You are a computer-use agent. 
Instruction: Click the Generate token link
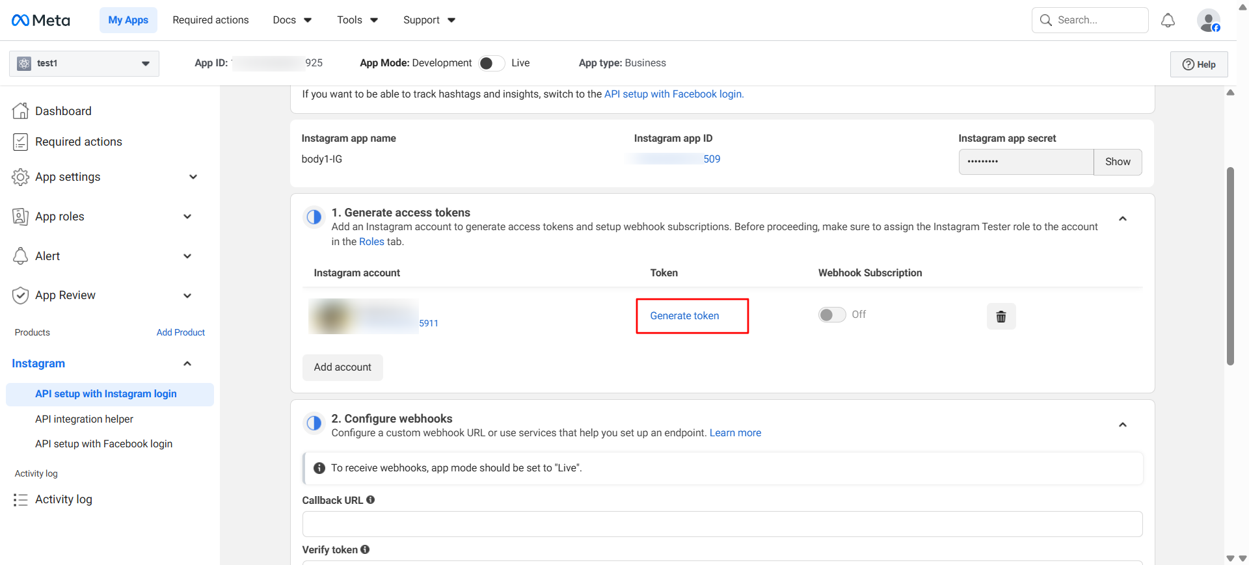click(684, 316)
